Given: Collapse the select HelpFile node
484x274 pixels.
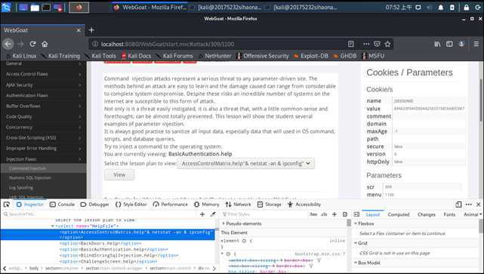Looking at the screenshot, I should click(53, 226).
